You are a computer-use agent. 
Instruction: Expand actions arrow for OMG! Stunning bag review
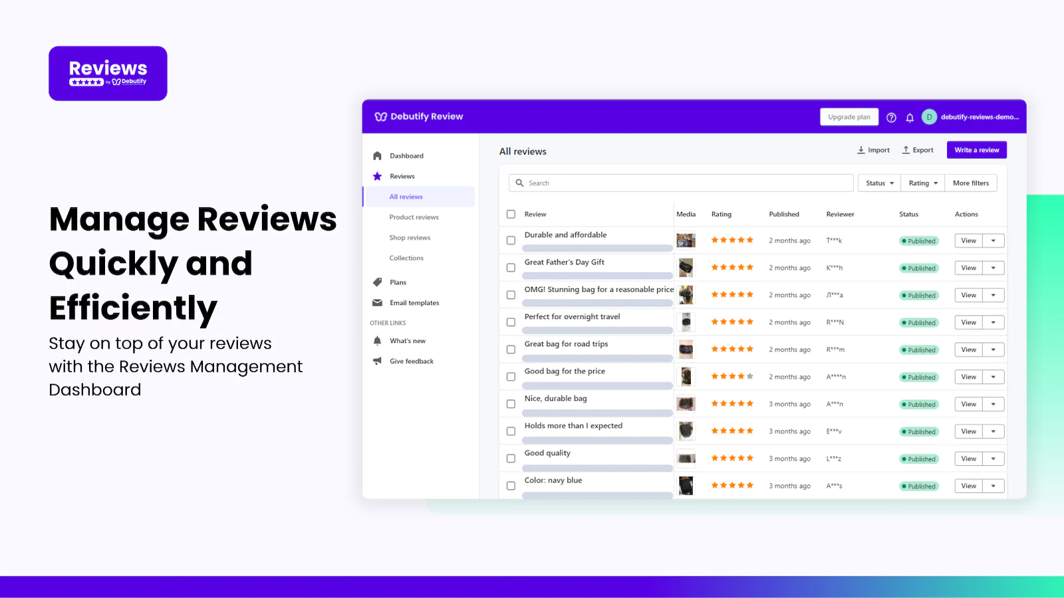click(994, 295)
